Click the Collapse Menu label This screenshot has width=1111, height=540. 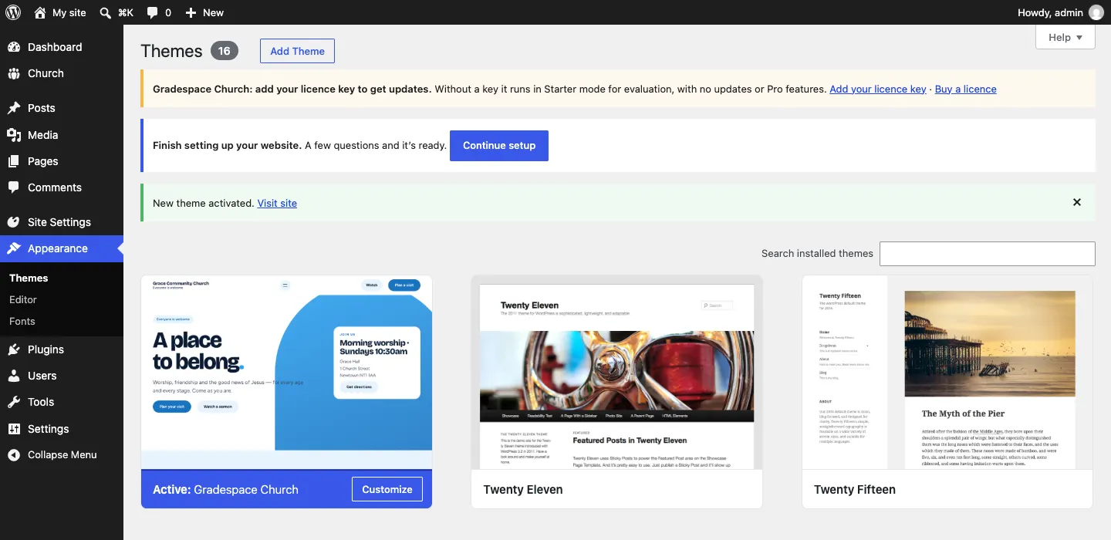pos(62,455)
